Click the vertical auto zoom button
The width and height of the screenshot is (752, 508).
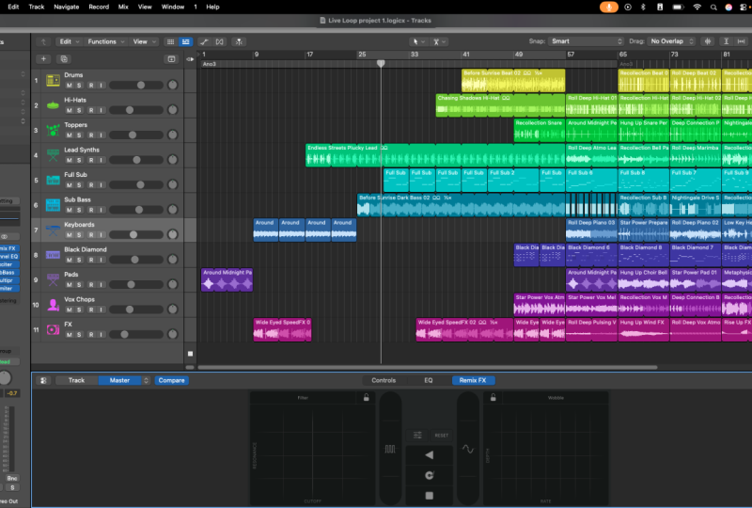[x=726, y=41]
